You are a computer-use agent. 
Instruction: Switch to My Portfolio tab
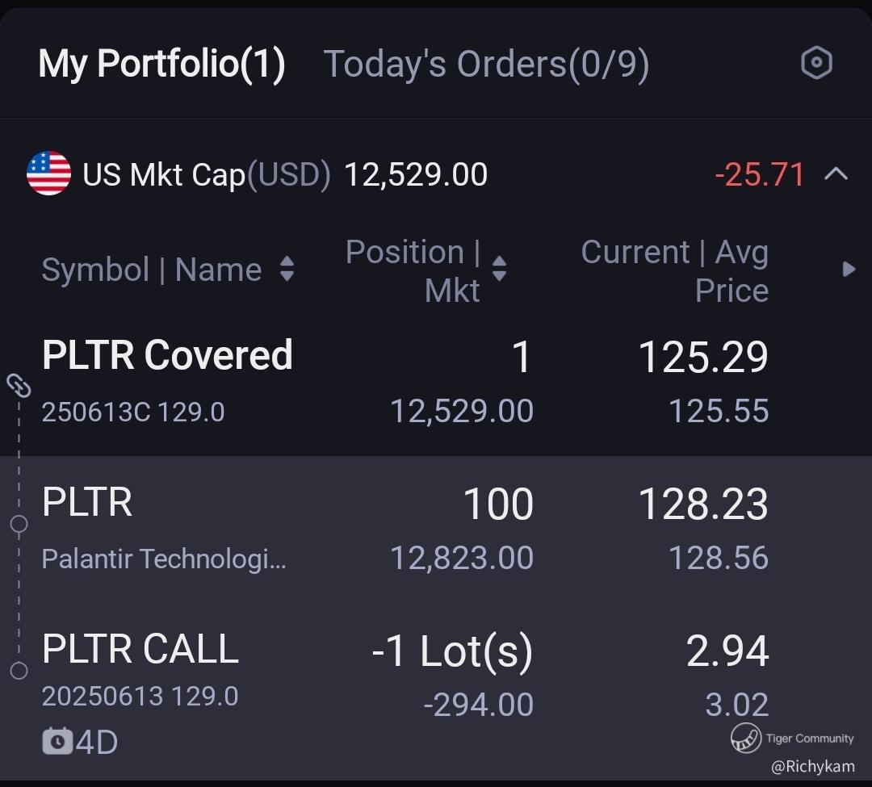pyautogui.click(x=161, y=64)
